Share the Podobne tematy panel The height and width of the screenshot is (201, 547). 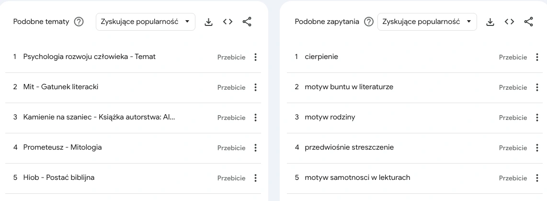coord(247,22)
